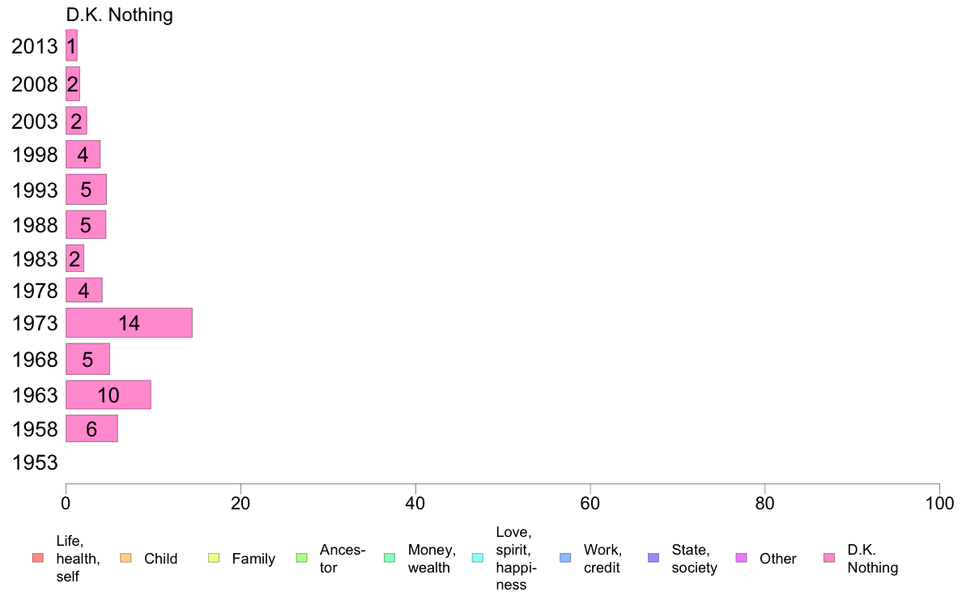Click the Work, credit legend swatch
This screenshot has width=962, height=596.
[566, 558]
